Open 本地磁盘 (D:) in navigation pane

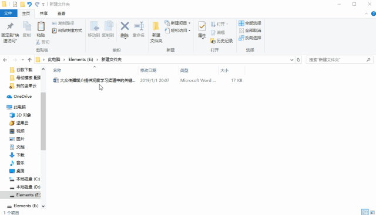pyautogui.click(x=25, y=187)
